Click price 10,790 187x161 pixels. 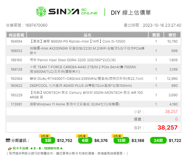(172, 41)
